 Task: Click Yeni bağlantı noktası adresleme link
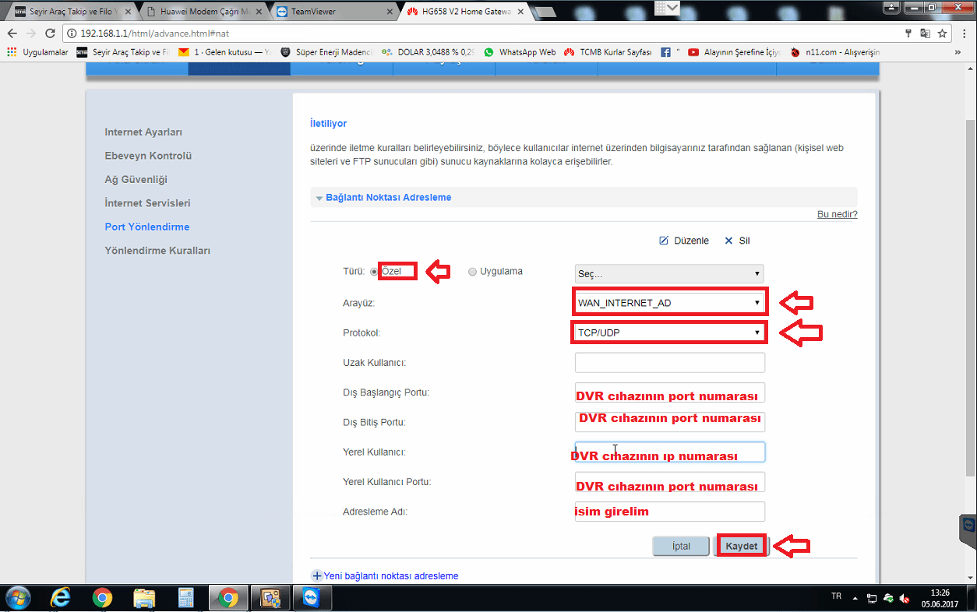[390, 576]
